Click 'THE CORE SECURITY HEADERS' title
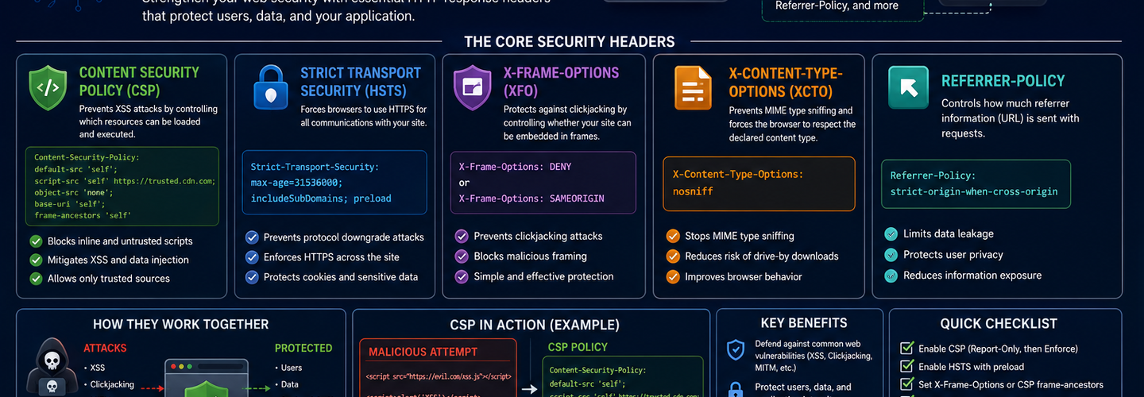The height and width of the screenshot is (397, 1144). 570,42
